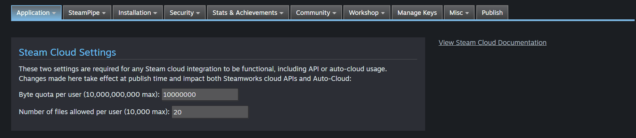Click the text beginning 'These two settings are required'

203,69
